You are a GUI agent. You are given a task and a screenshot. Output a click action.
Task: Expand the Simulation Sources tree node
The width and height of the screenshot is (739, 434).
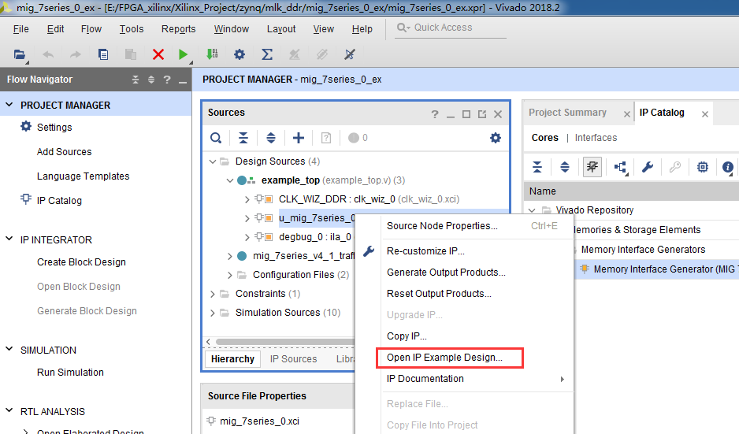point(213,313)
